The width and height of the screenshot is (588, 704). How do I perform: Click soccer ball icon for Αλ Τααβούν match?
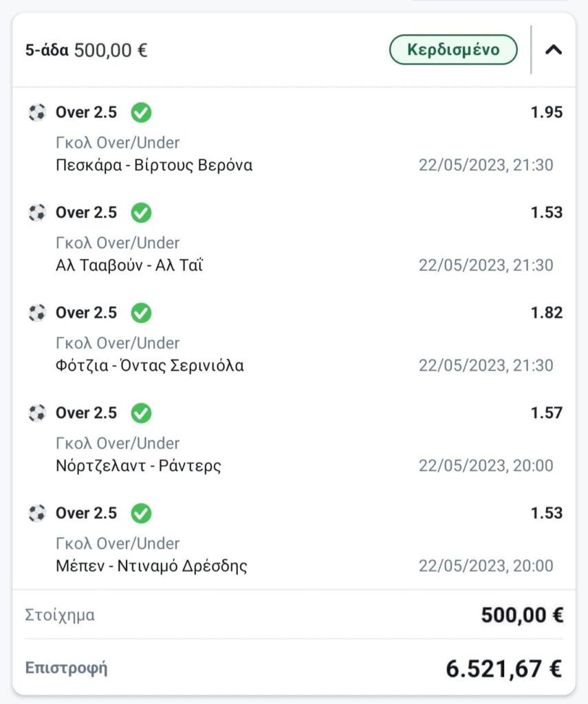click(37, 212)
